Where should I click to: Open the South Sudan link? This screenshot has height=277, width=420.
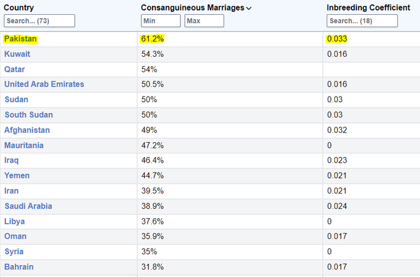(x=29, y=115)
